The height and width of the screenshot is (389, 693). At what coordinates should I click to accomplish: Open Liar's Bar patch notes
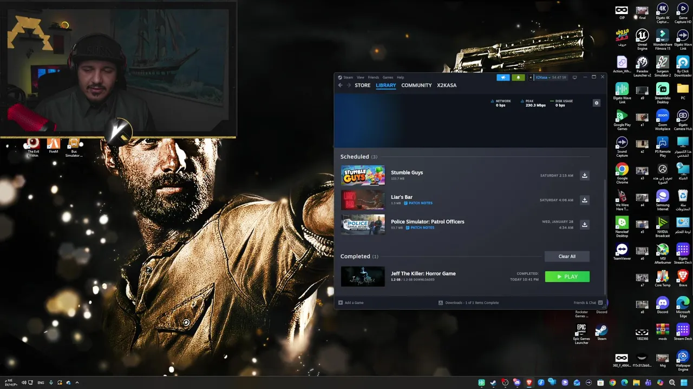pyautogui.click(x=419, y=203)
